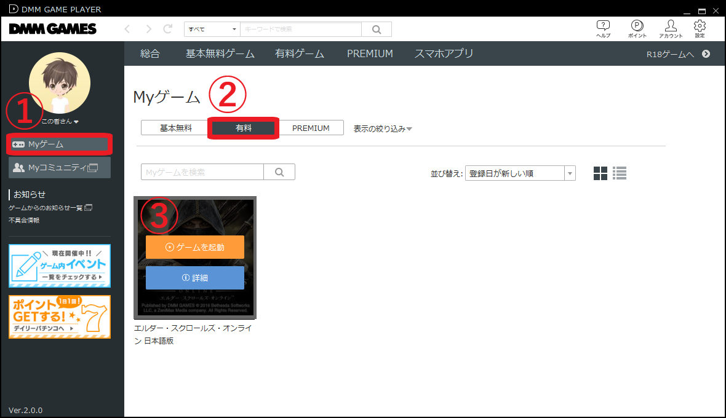Open the すべて category dropdown
The height and width of the screenshot is (418, 726).
click(x=212, y=29)
